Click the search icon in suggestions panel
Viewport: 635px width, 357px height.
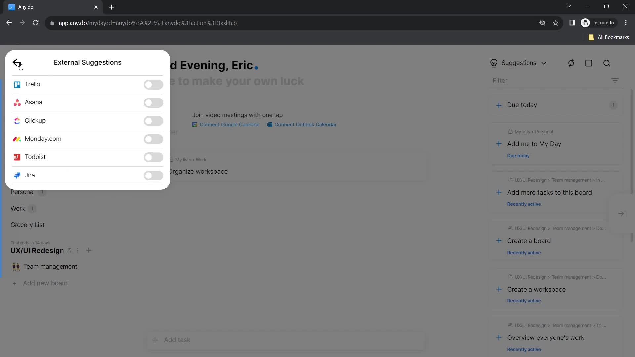(x=607, y=63)
